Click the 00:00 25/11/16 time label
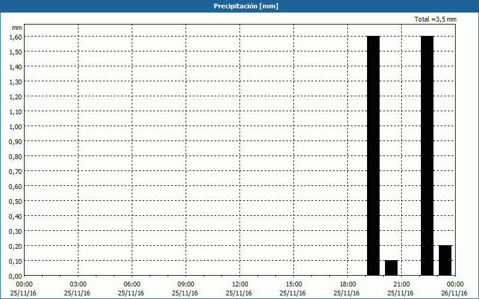The width and height of the screenshot is (479, 299). [23, 289]
